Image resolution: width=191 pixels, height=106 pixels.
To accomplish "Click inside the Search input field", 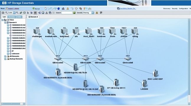I will pos(67,13).
